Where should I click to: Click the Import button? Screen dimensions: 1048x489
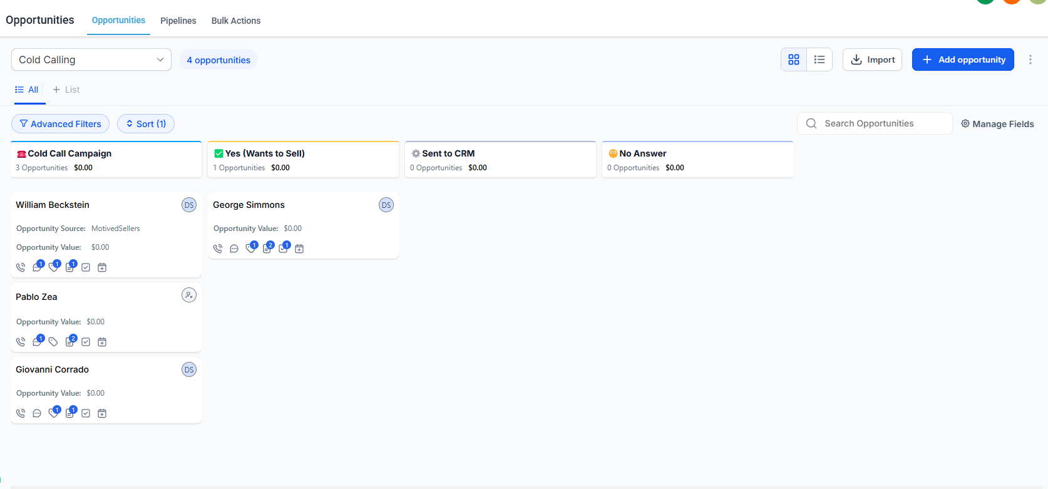pyautogui.click(x=872, y=59)
